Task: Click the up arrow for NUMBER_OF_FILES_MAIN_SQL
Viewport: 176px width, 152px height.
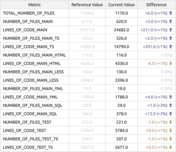Action: (x=170, y=105)
